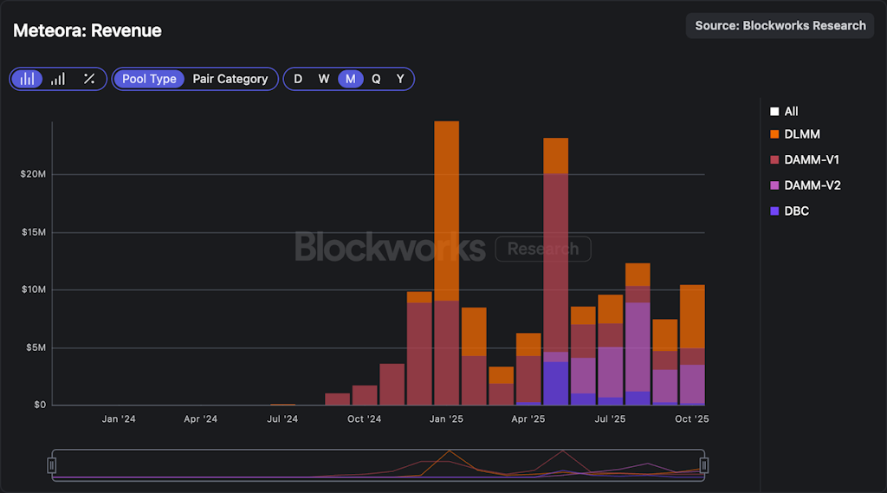887x493 pixels.
Task: Select the stacked bar chart view icon
Action: [x=28, y=79]
